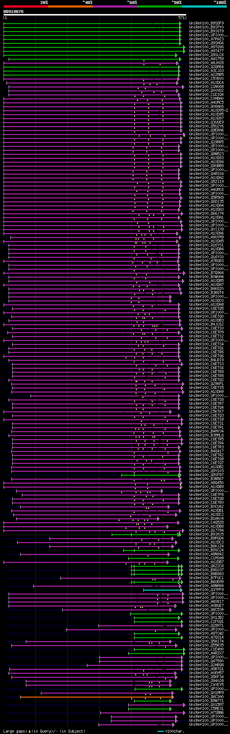This screenshot has height=734, width=230.
Task: Select label UniRef100_C6ETQ5
Action: [206, 308]
